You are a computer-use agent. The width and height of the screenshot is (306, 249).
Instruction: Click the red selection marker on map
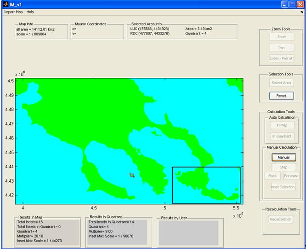pos(132,175)
